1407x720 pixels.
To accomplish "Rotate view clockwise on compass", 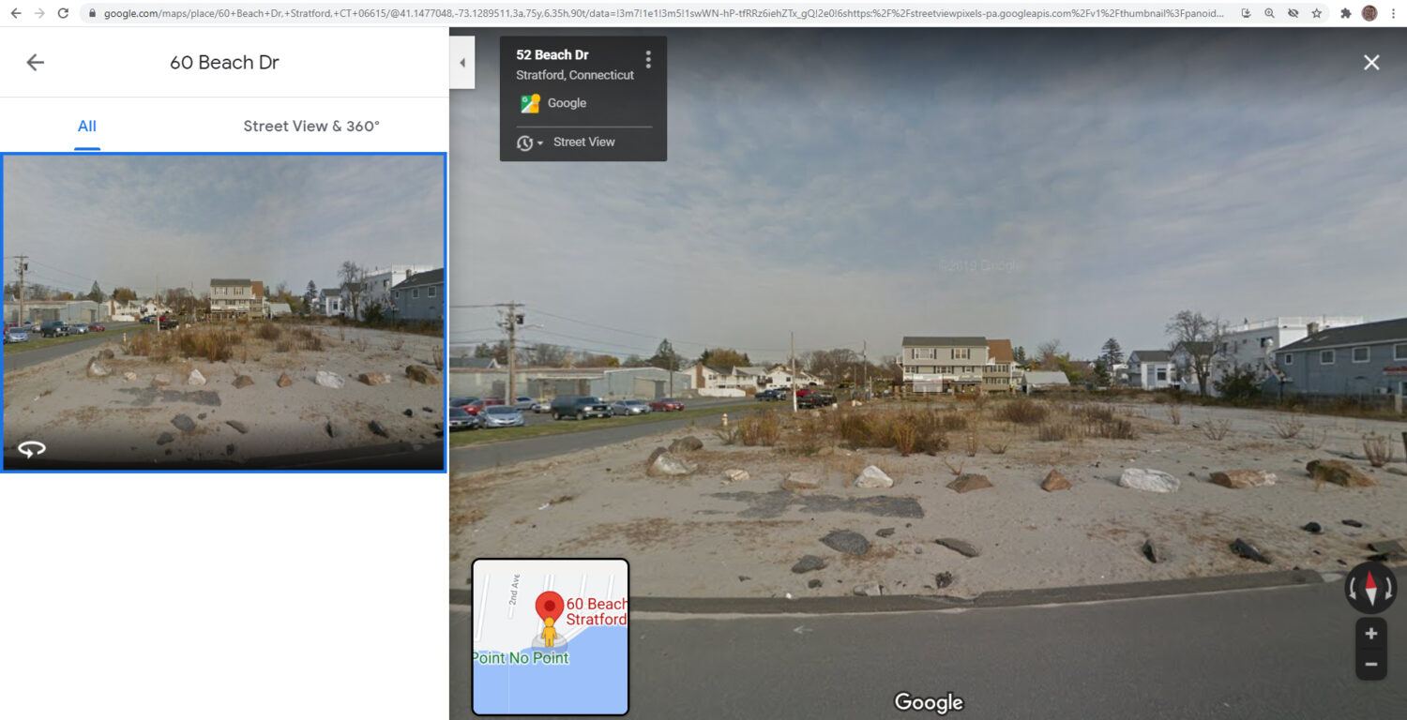I will (x=1389, y=589).
